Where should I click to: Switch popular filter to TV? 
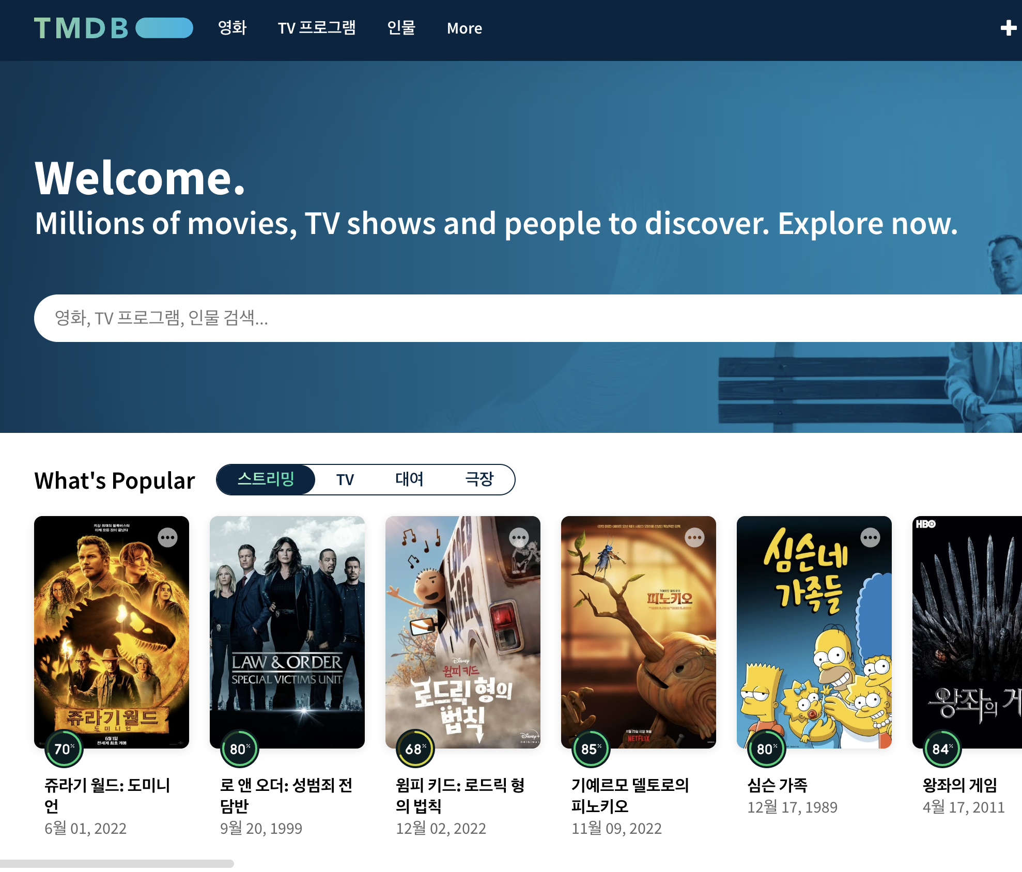pyautogui.click(x=345, y=479)
